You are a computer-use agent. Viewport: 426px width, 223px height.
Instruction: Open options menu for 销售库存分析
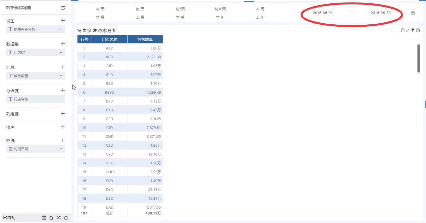coord(60,29)
